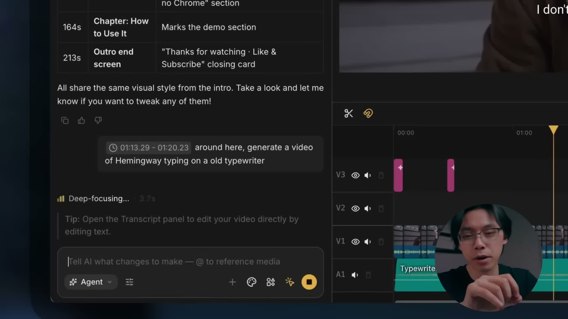Toggle V1 track visibility
This screenshot has width=568, height=319.
coord(355,242)
